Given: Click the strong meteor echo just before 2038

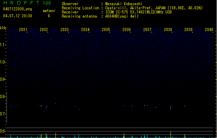Looking at the screenshot, I should coord(170,107).
